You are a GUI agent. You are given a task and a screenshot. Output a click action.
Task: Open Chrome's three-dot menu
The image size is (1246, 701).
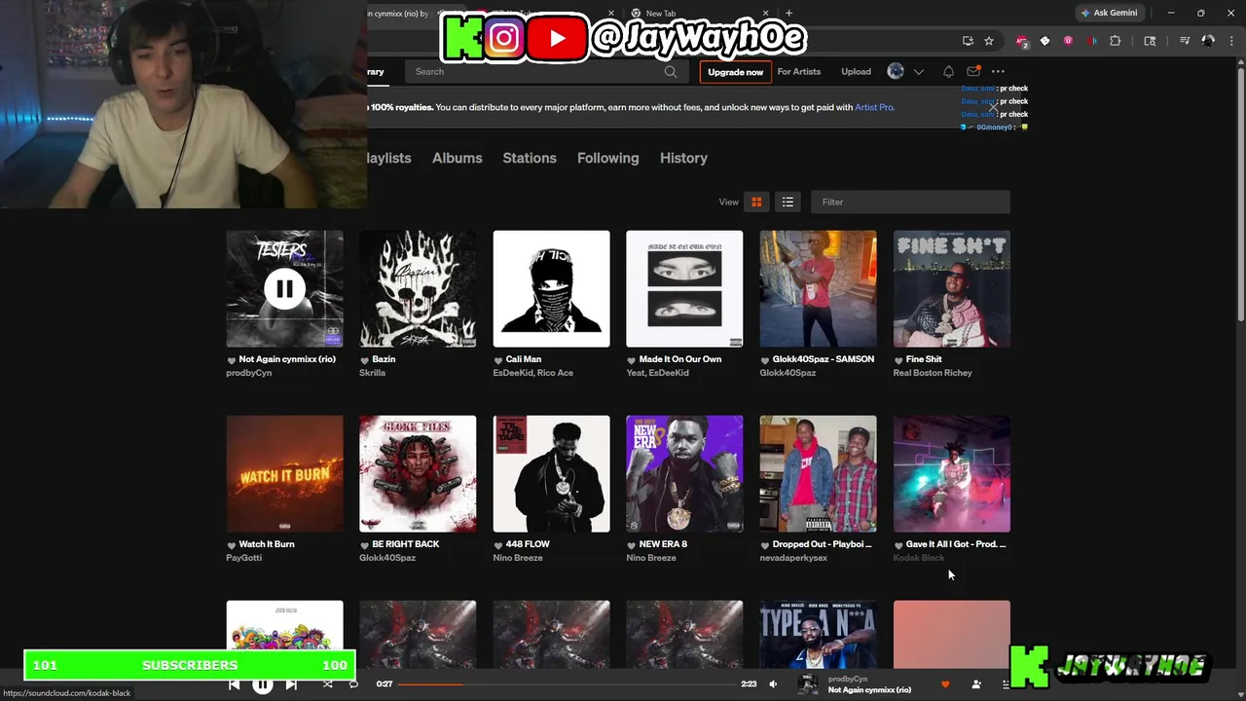(x=1231, y=41)
